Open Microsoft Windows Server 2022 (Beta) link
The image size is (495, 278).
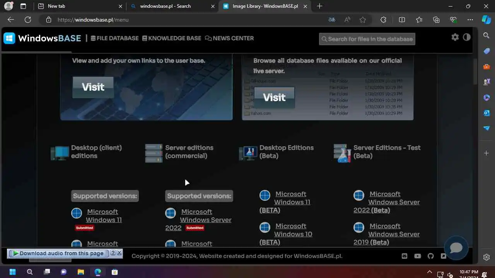(x=387, y=202)
